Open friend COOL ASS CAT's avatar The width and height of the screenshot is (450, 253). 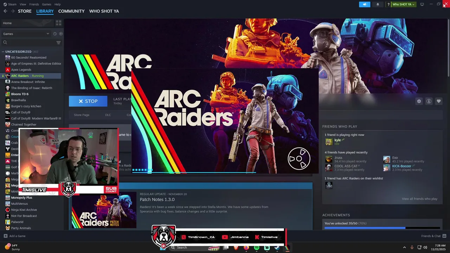coord(329,168)
